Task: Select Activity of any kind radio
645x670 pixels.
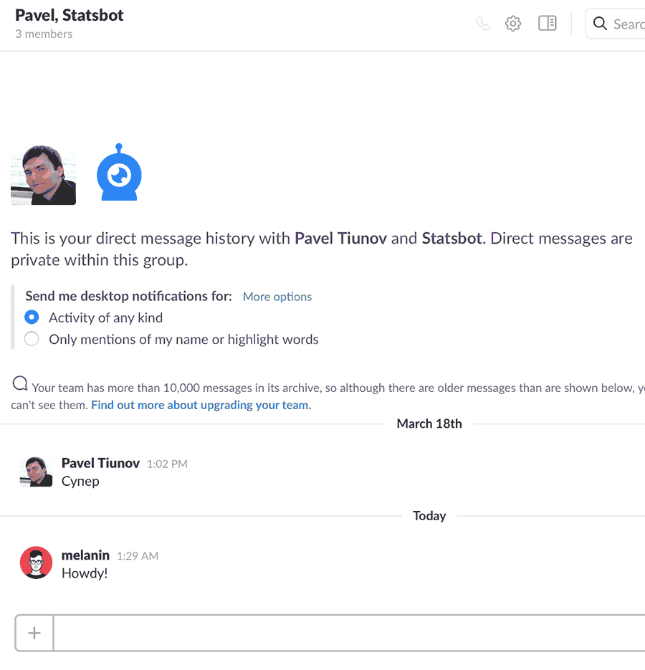Action: [32, 317]
